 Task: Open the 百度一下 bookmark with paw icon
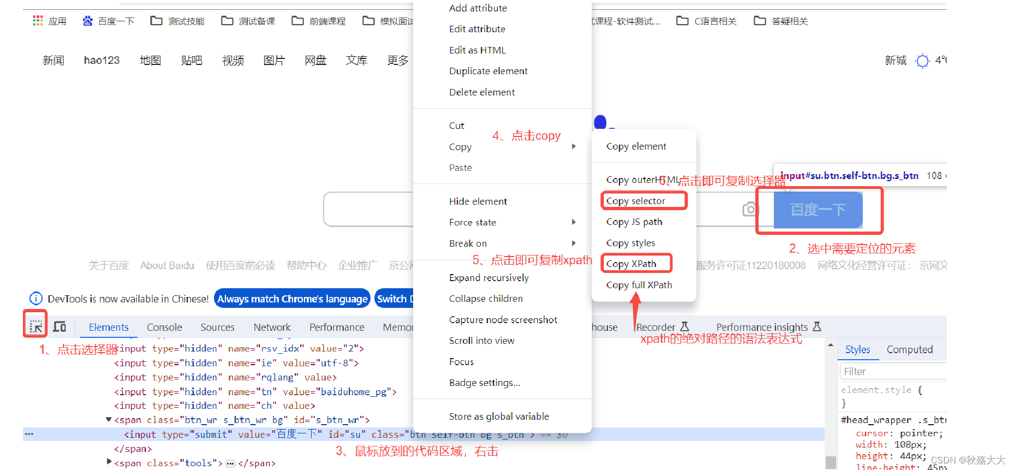click(108, 21)
